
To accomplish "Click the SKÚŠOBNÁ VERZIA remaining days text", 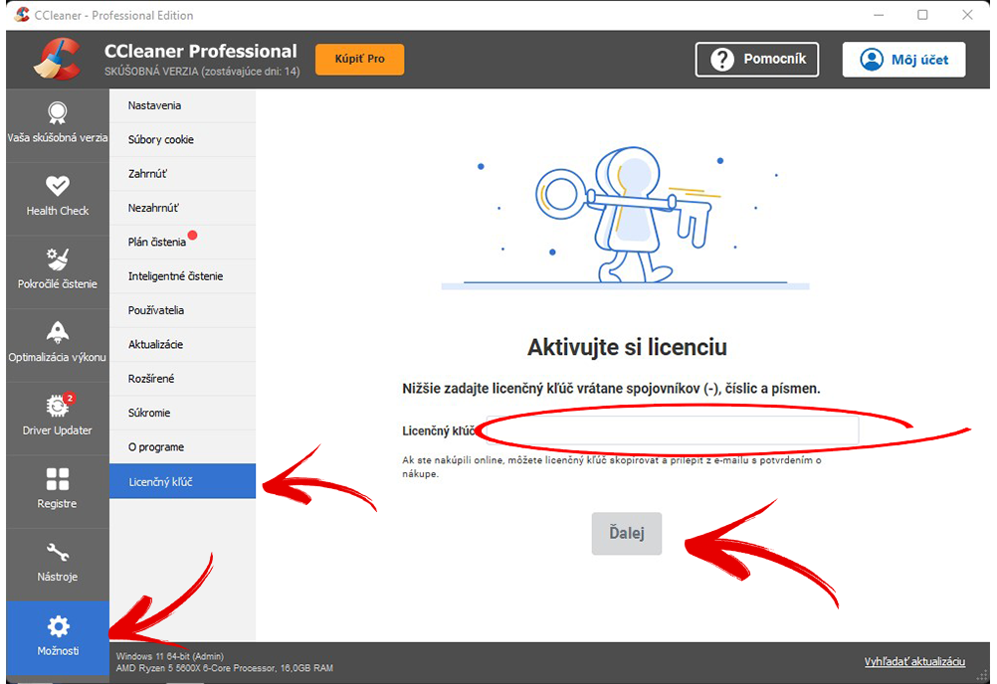I will (202, 72).
